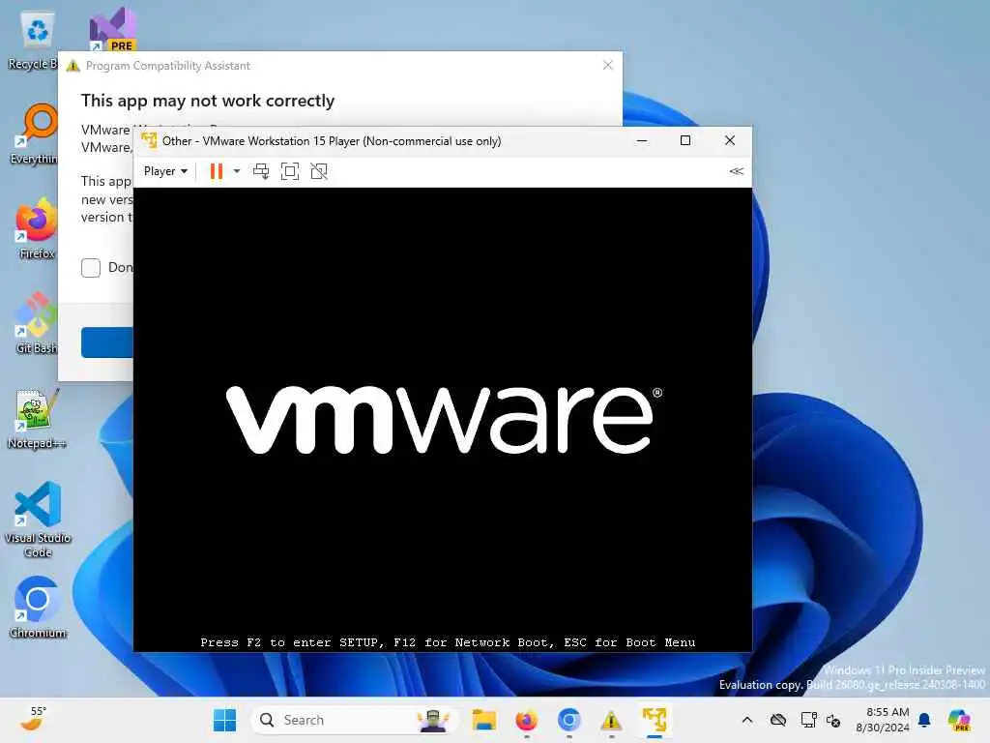Screen dimensions: 990x743
Task: Click the VMware Player title bar icon
Action: 149,140
